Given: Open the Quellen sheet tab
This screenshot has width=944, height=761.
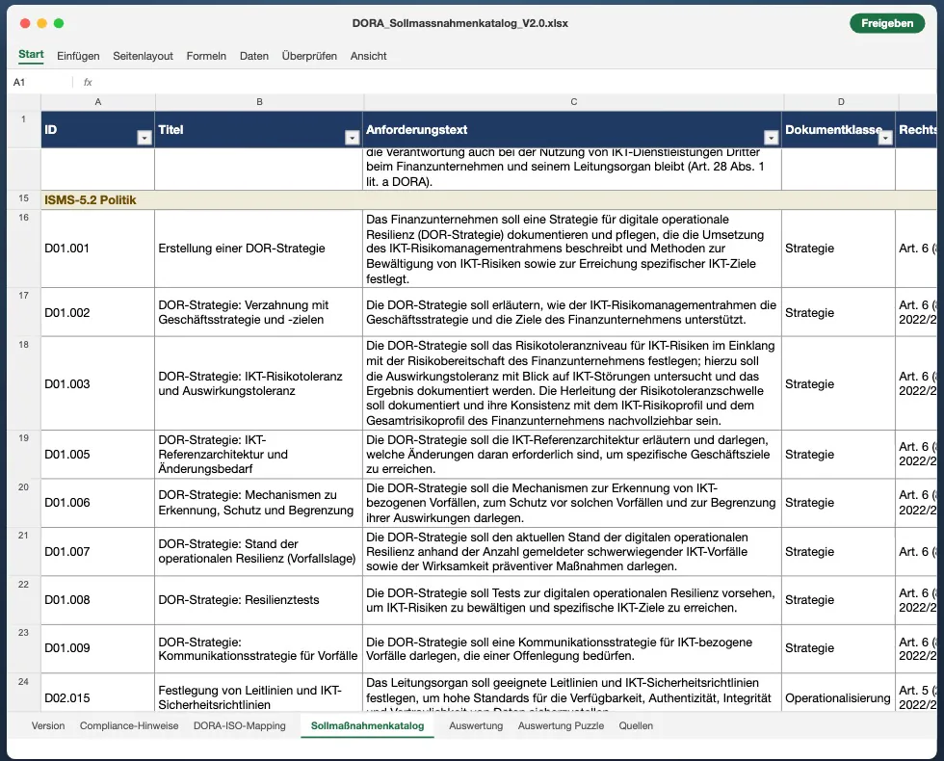Looking at the screenshot, I should click(636, 725).
